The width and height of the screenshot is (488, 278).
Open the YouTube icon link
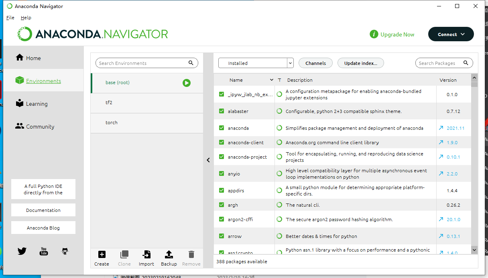(44, 251)
